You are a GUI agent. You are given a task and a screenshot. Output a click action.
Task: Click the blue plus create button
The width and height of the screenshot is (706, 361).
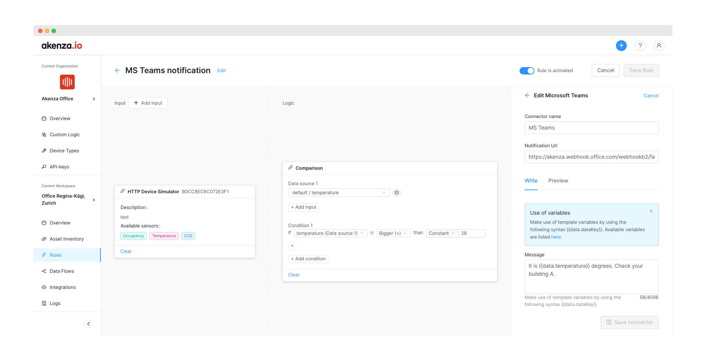click(x=621, y=46)
